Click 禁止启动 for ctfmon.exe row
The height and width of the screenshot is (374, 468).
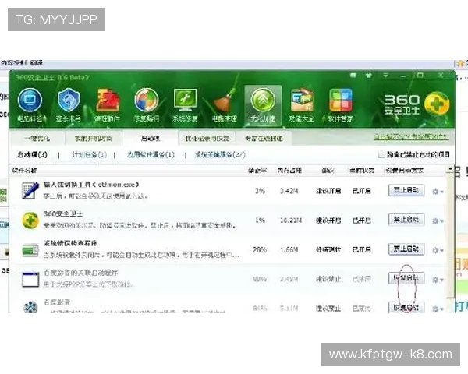click(406, 190)
